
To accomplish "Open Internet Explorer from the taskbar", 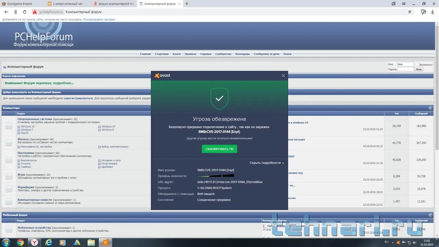I will 49,243.
